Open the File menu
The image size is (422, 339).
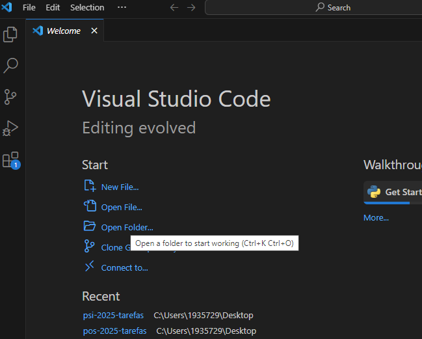pos(29,8)
